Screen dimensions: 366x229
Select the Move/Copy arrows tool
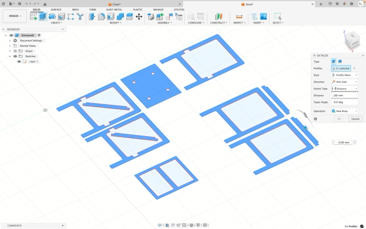139,17
